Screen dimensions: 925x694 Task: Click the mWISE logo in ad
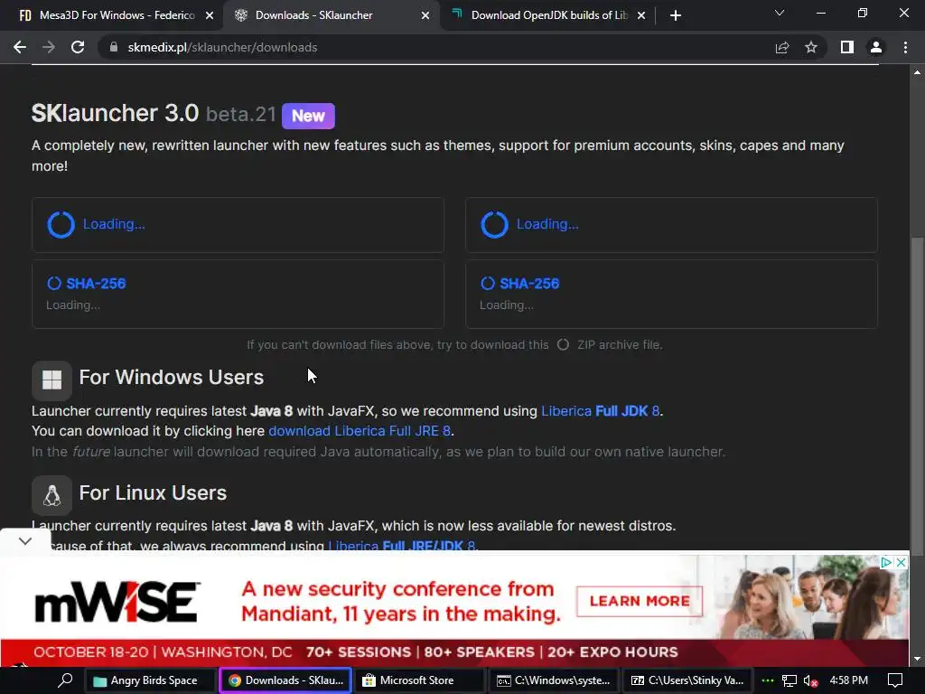click(x=118, y=602)
